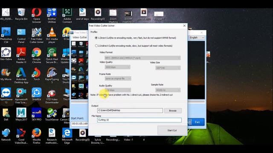
Task: Open the SHAREit desktop shortcut
Action: [37, 94]
